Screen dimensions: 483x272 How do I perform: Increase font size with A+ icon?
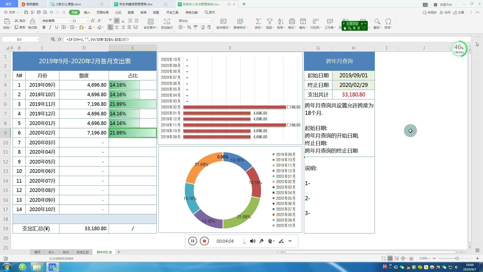[93, 21]
